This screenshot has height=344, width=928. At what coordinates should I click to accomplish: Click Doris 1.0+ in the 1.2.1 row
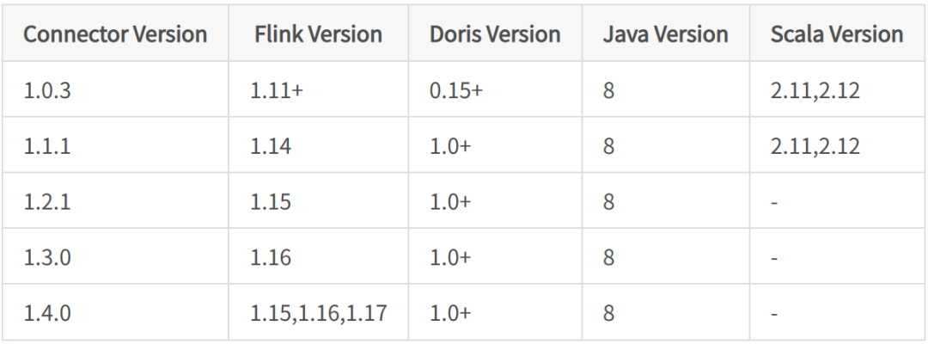click(x=450, y=201)
